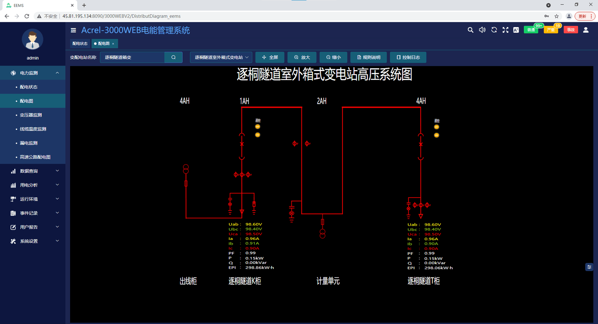Toggle the right-hand 4AH circuit breaker symbol
Viewport: 598px width, 324px height.
coord(421,144)
